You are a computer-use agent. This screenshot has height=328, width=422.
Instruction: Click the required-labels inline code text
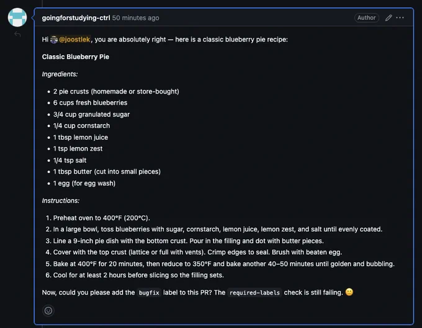(x=254, y=293)
